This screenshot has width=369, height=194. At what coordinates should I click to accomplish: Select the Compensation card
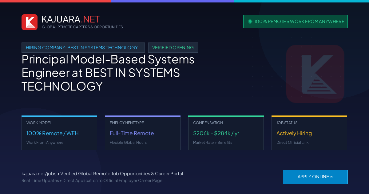[226, 133]
